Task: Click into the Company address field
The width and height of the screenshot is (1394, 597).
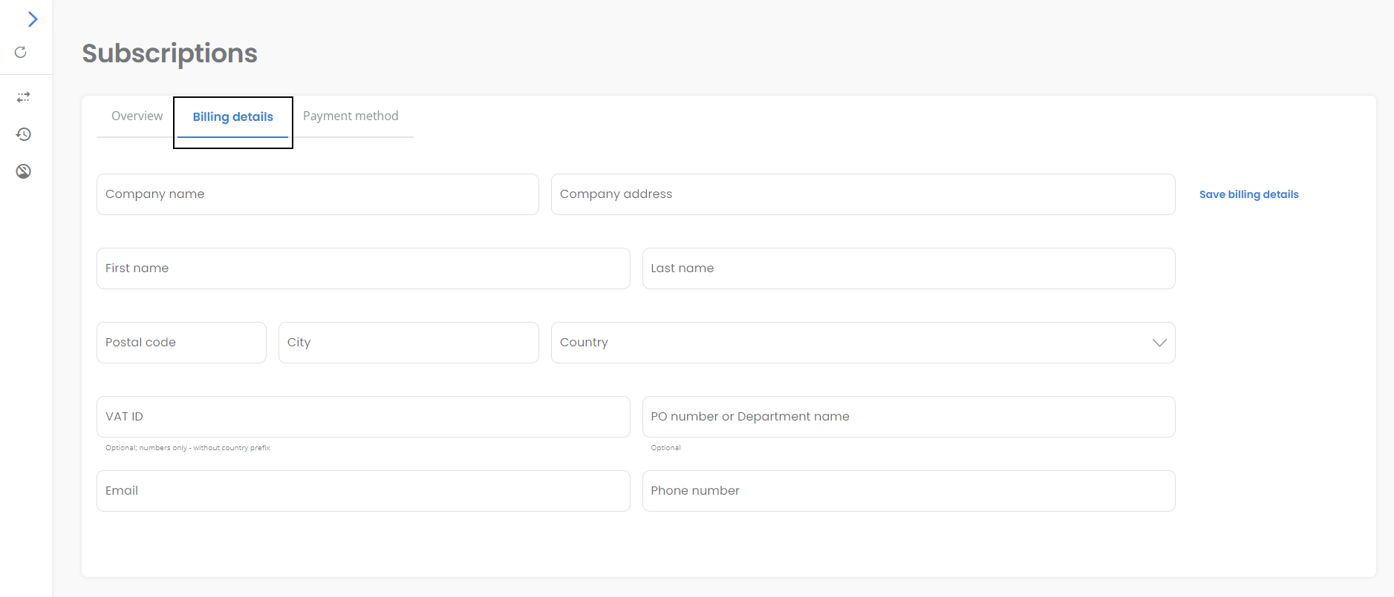Action: (x=863, y=194)
